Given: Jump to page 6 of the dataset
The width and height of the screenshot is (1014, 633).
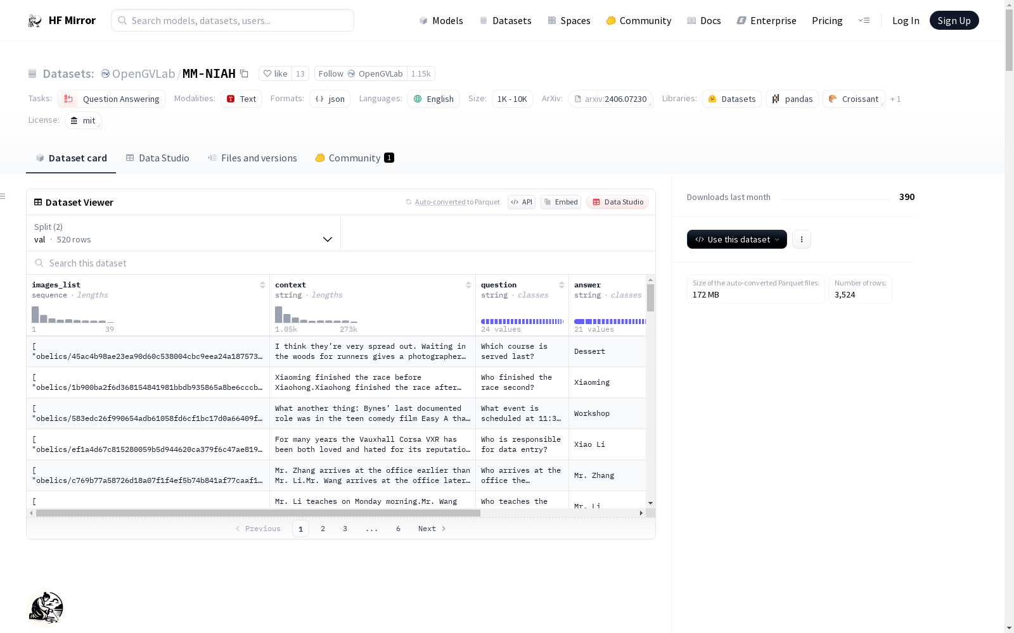Looking at the screenshot, I should [398, 529].
